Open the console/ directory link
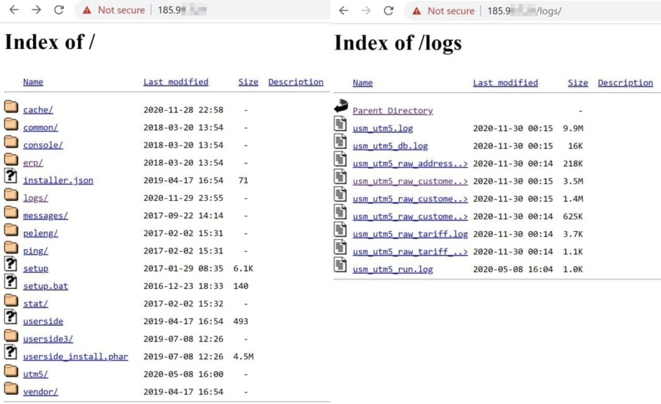The height and width of the screenshot is (404, 661). pyautogui.click(x=43, y=145)
